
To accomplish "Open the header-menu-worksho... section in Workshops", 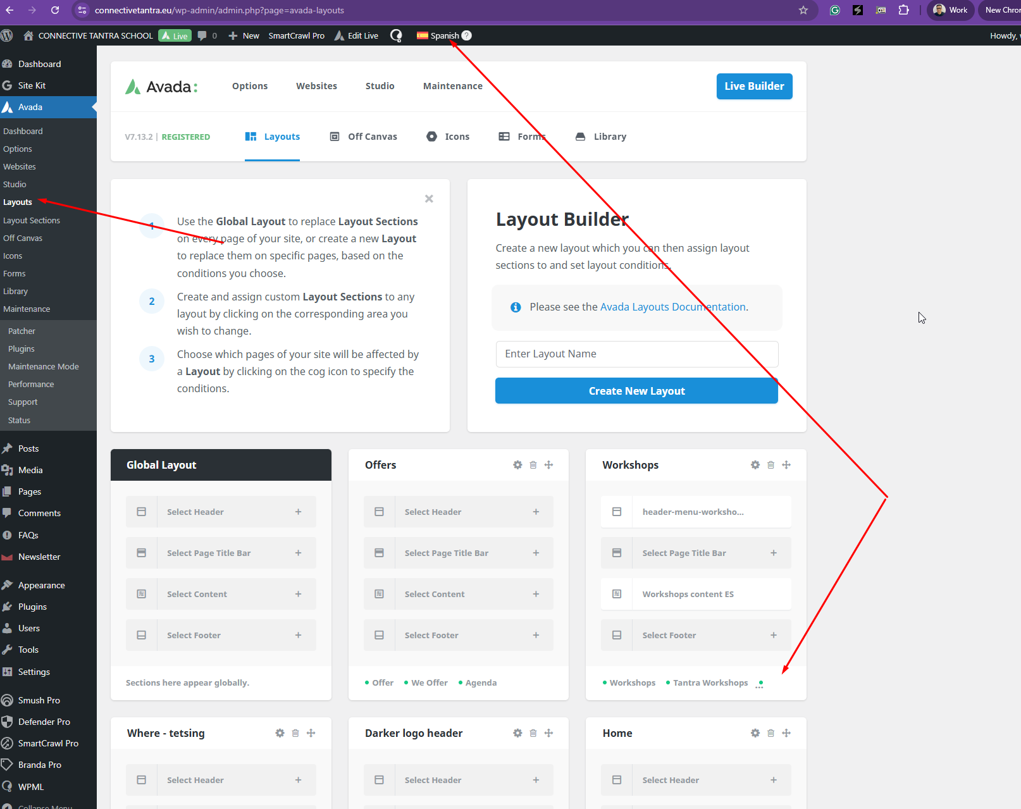I will pos(696,512).
